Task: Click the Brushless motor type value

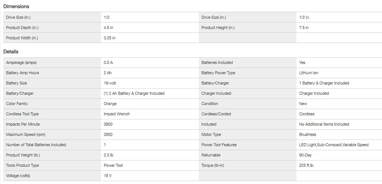Action: point(308,135)
